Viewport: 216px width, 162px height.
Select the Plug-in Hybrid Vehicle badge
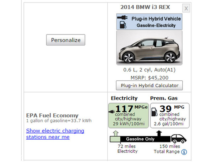point(149,22)
